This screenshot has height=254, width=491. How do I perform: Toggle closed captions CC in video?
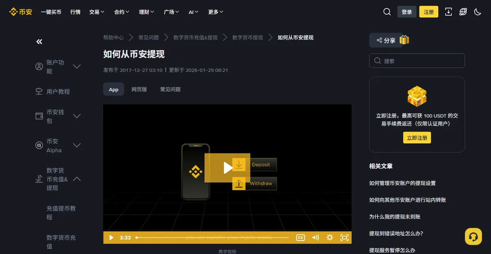tap(300, 238)
